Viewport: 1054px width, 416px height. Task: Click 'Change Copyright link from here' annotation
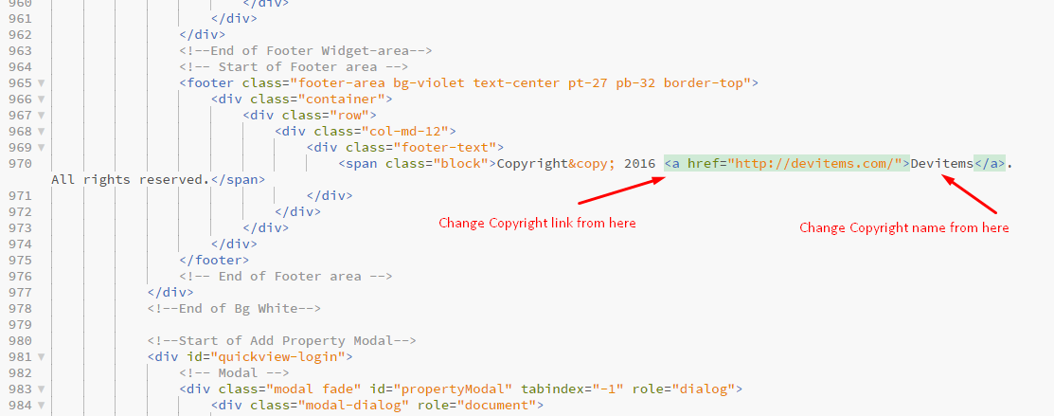(x=537, y=223)
